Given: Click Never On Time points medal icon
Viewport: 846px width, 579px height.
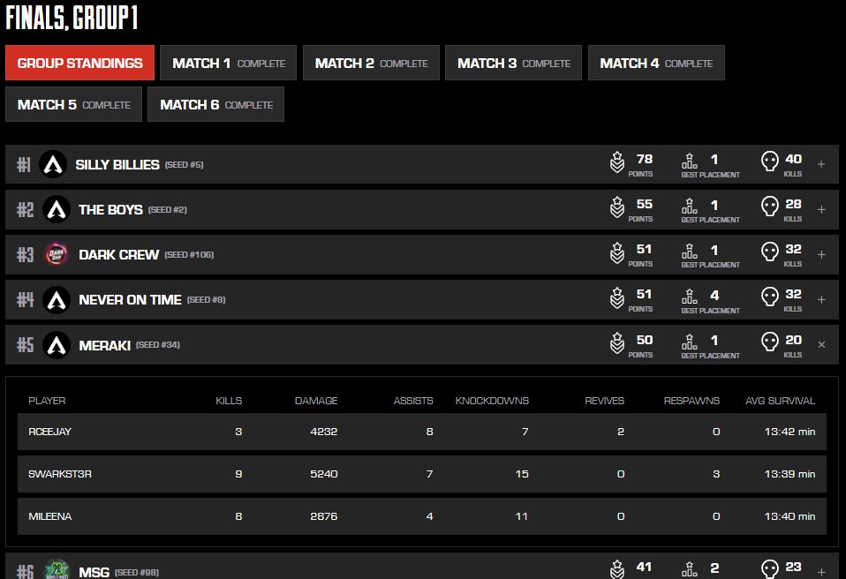Looking at the screenshot, I should coord(616,297).
